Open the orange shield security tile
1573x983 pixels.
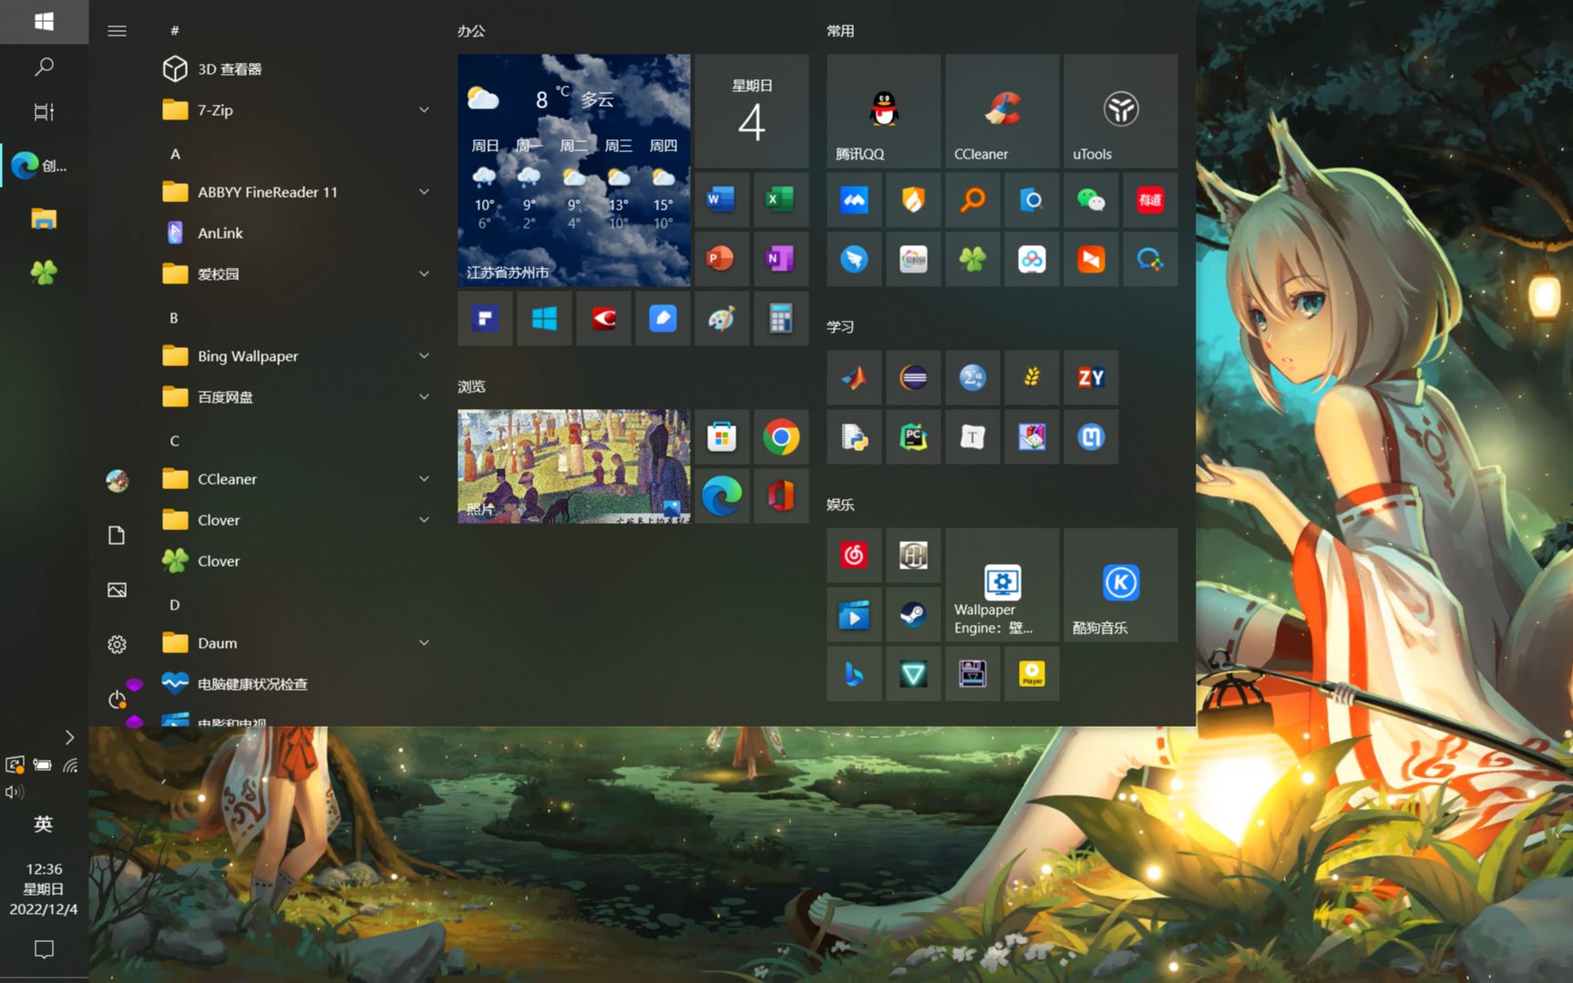[x=913, y=200]
